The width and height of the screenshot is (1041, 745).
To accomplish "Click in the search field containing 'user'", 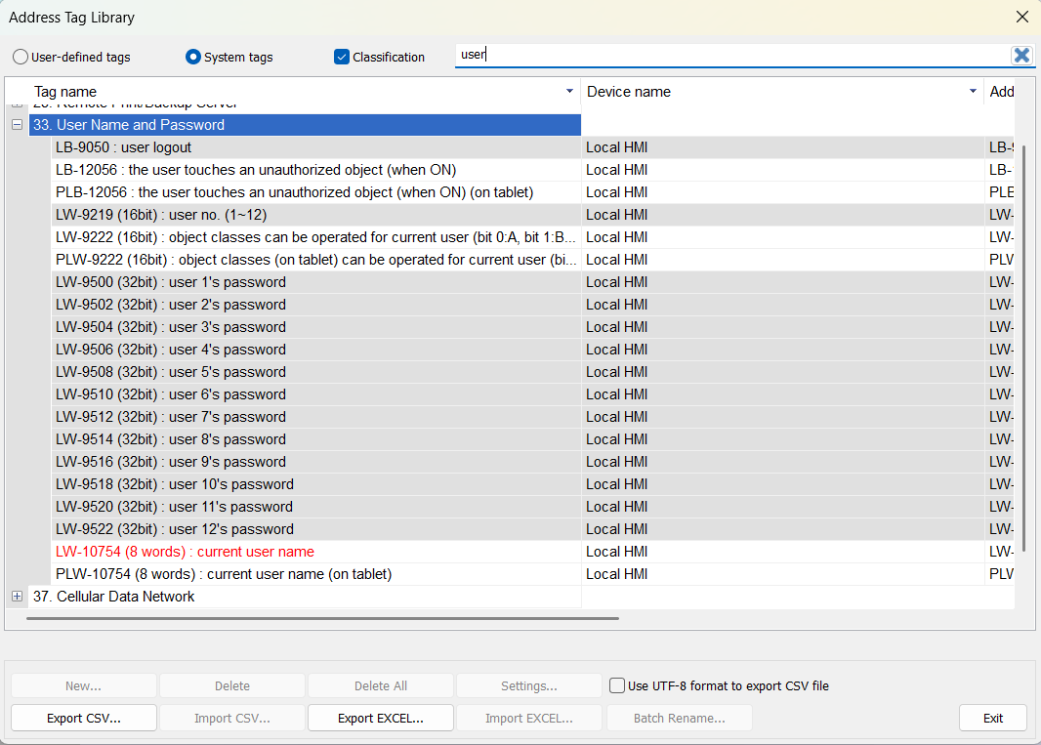I will (732, 56).
